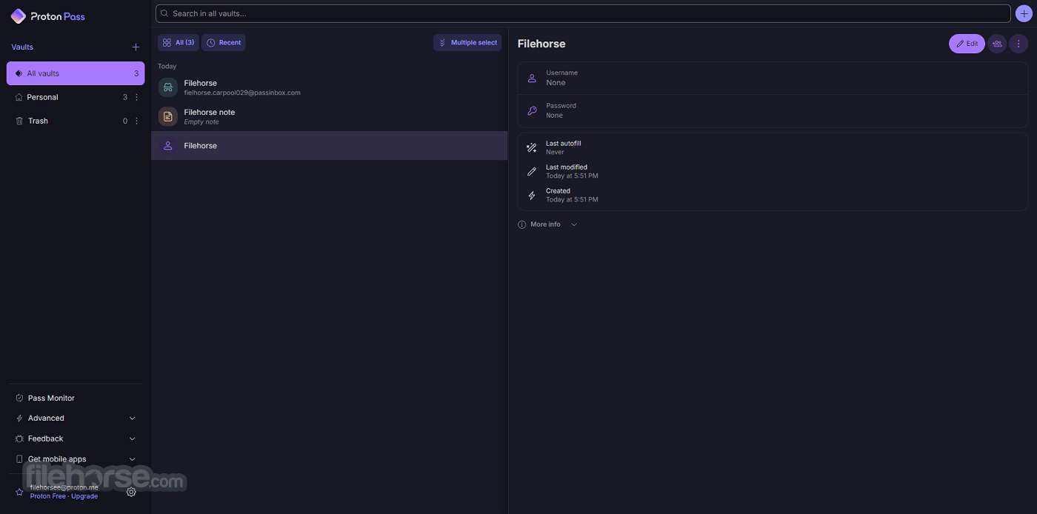Click the Vaults heading
The width and height of the screenshot is (1037, 514).
point(22,47)
